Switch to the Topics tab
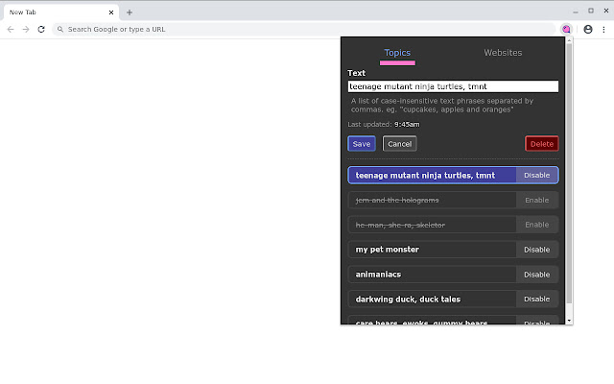Image resolution: width=614 pixels, height=384 pixels. (x=397, y=53)
